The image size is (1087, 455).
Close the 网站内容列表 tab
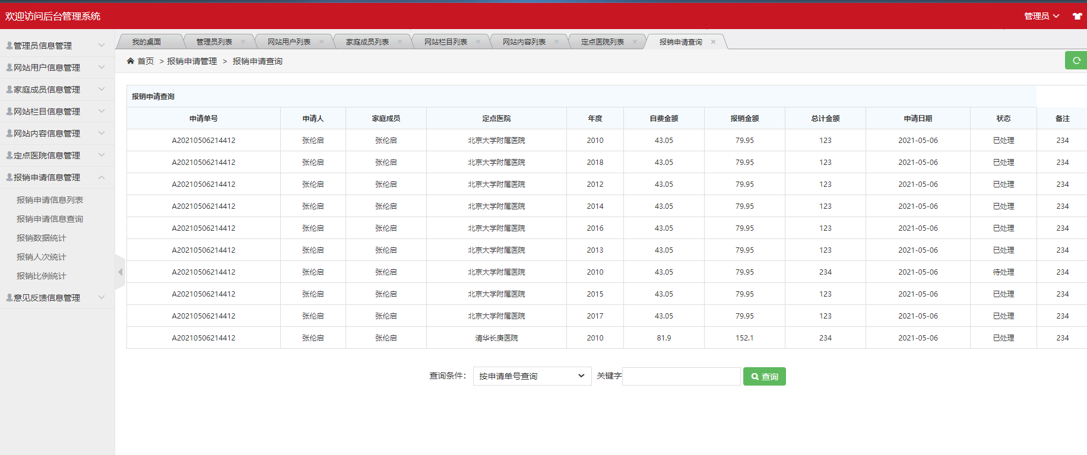[556, 42]
